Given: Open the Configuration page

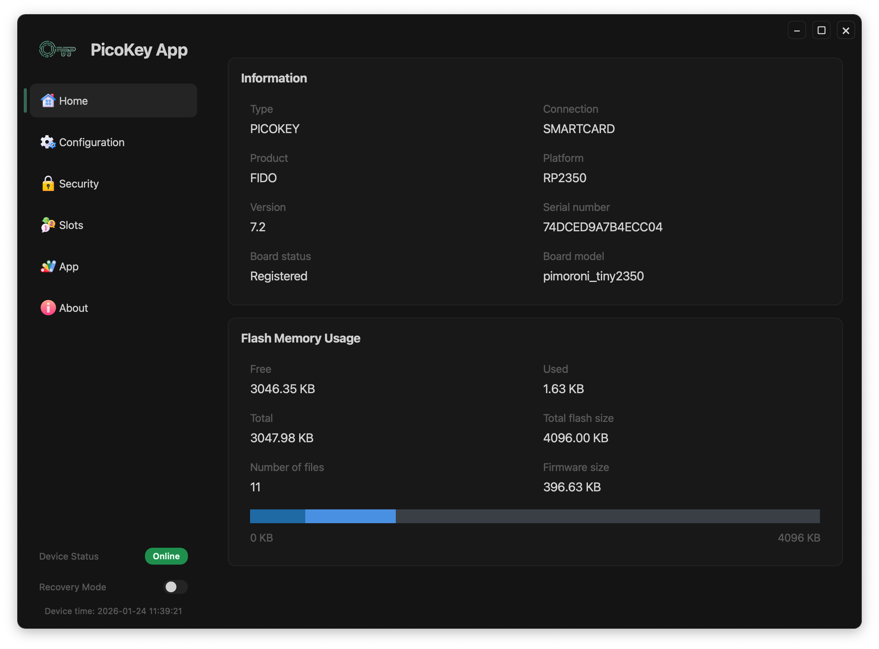Looking at the screenshot, I should click(92, 142).
